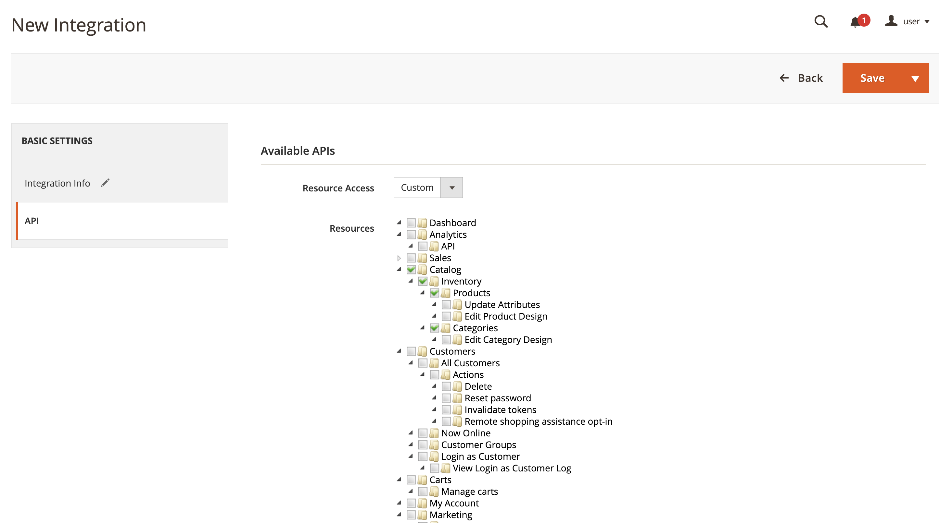940x523 pixels.
Task: Uncheck the Products checkbox
Action: click(434, 293)
